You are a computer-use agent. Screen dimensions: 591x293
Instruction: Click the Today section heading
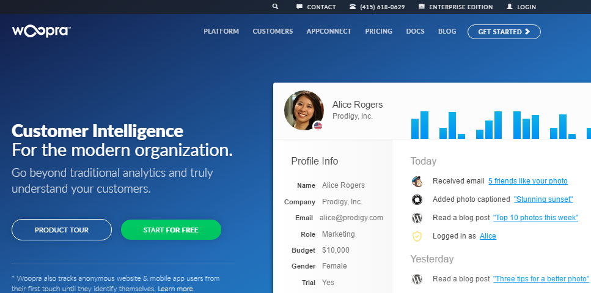pyautogui.click(x=424, y=161)
